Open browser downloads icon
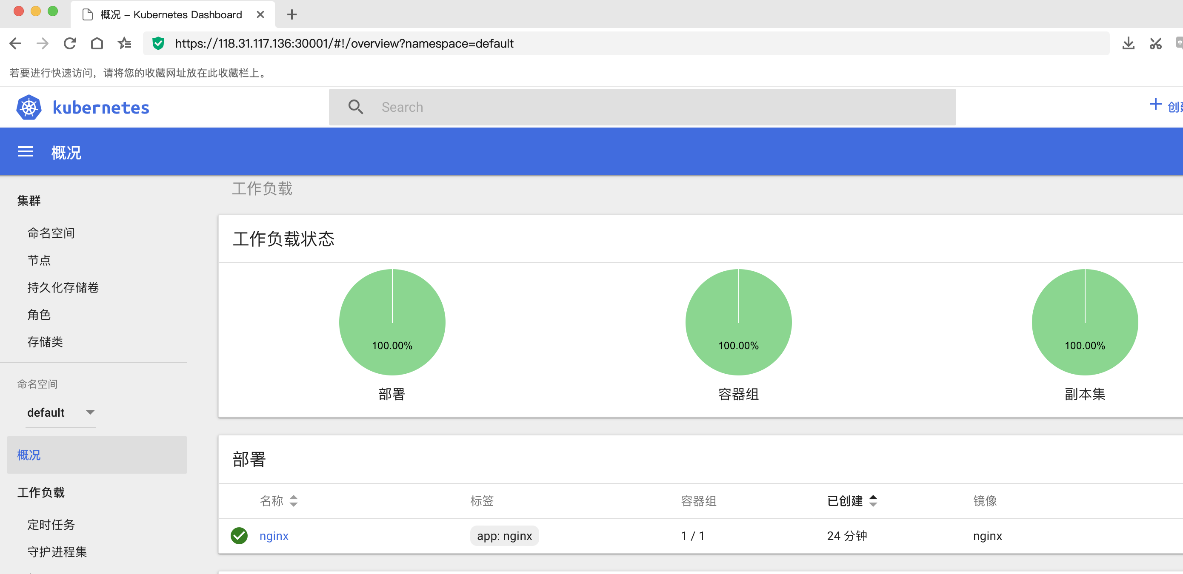The height and width of the screenshot is (574, 1183). tap(1129, 44)
